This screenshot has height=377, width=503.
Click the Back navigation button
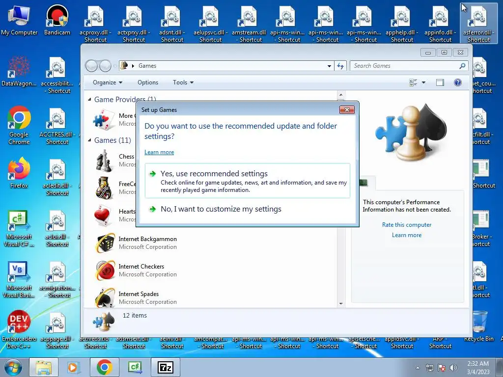pos(91,66)
